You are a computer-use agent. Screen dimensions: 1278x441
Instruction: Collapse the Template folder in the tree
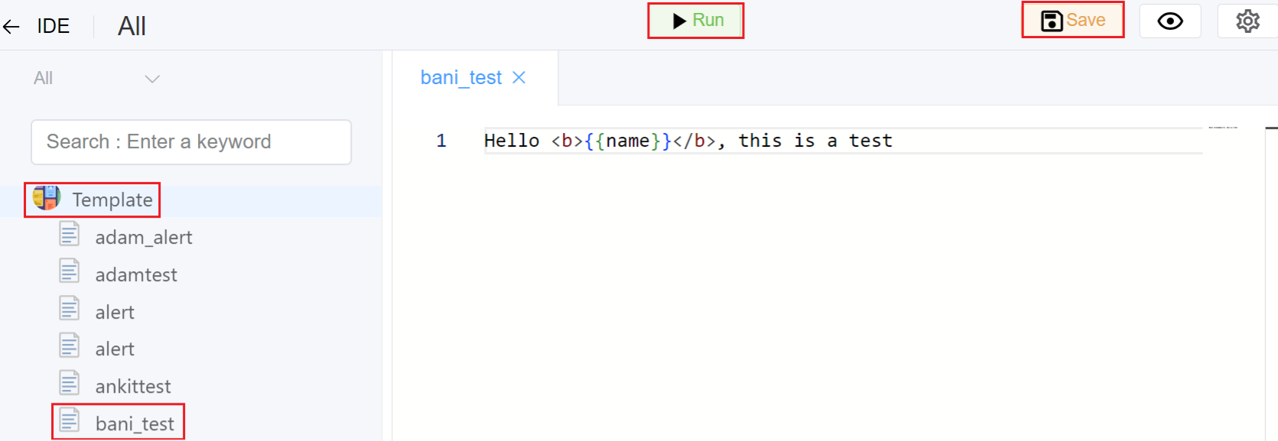[x=112, y=200]
